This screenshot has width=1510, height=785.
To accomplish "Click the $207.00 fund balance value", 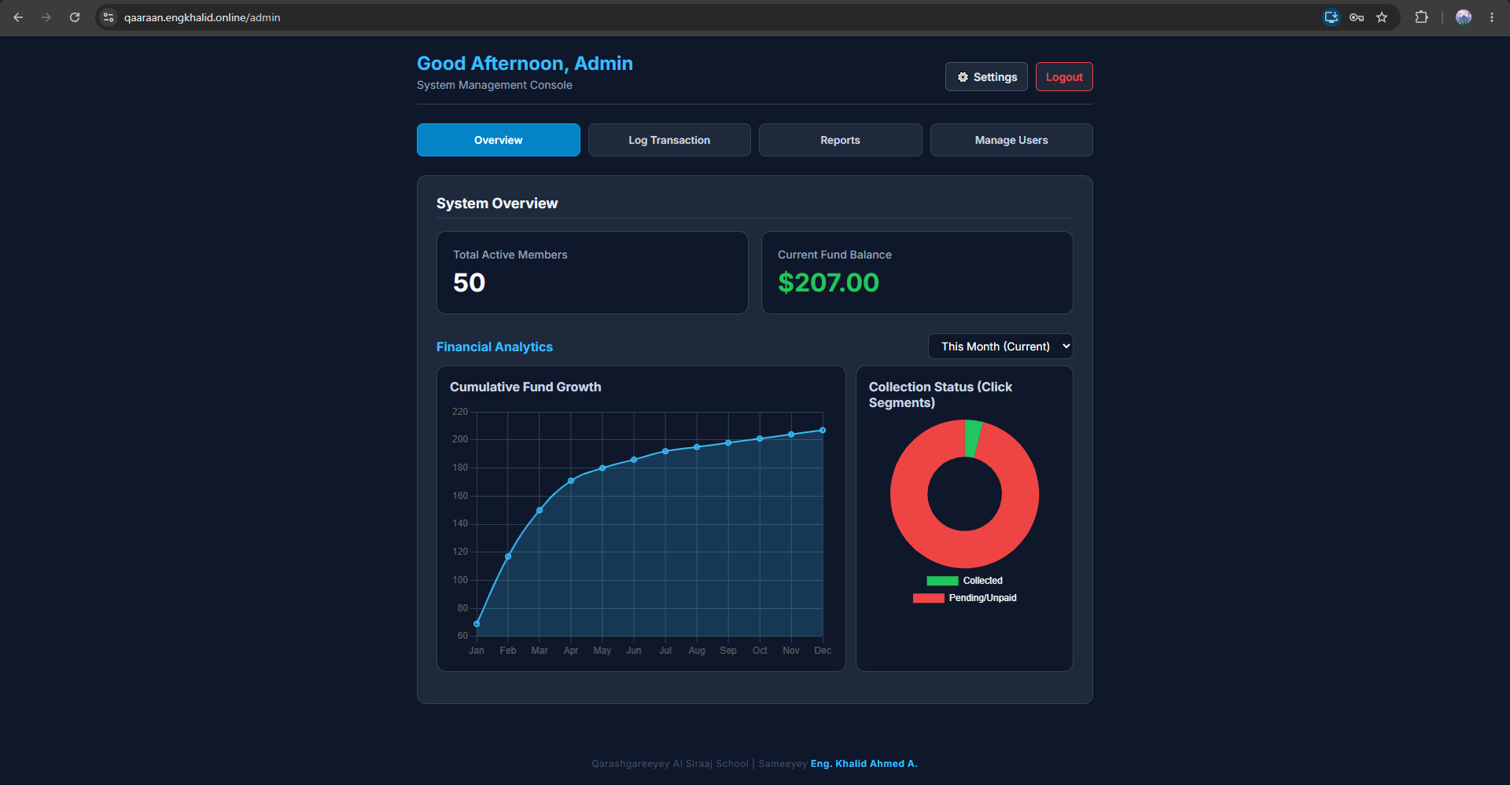I will [x=828, y=283].
